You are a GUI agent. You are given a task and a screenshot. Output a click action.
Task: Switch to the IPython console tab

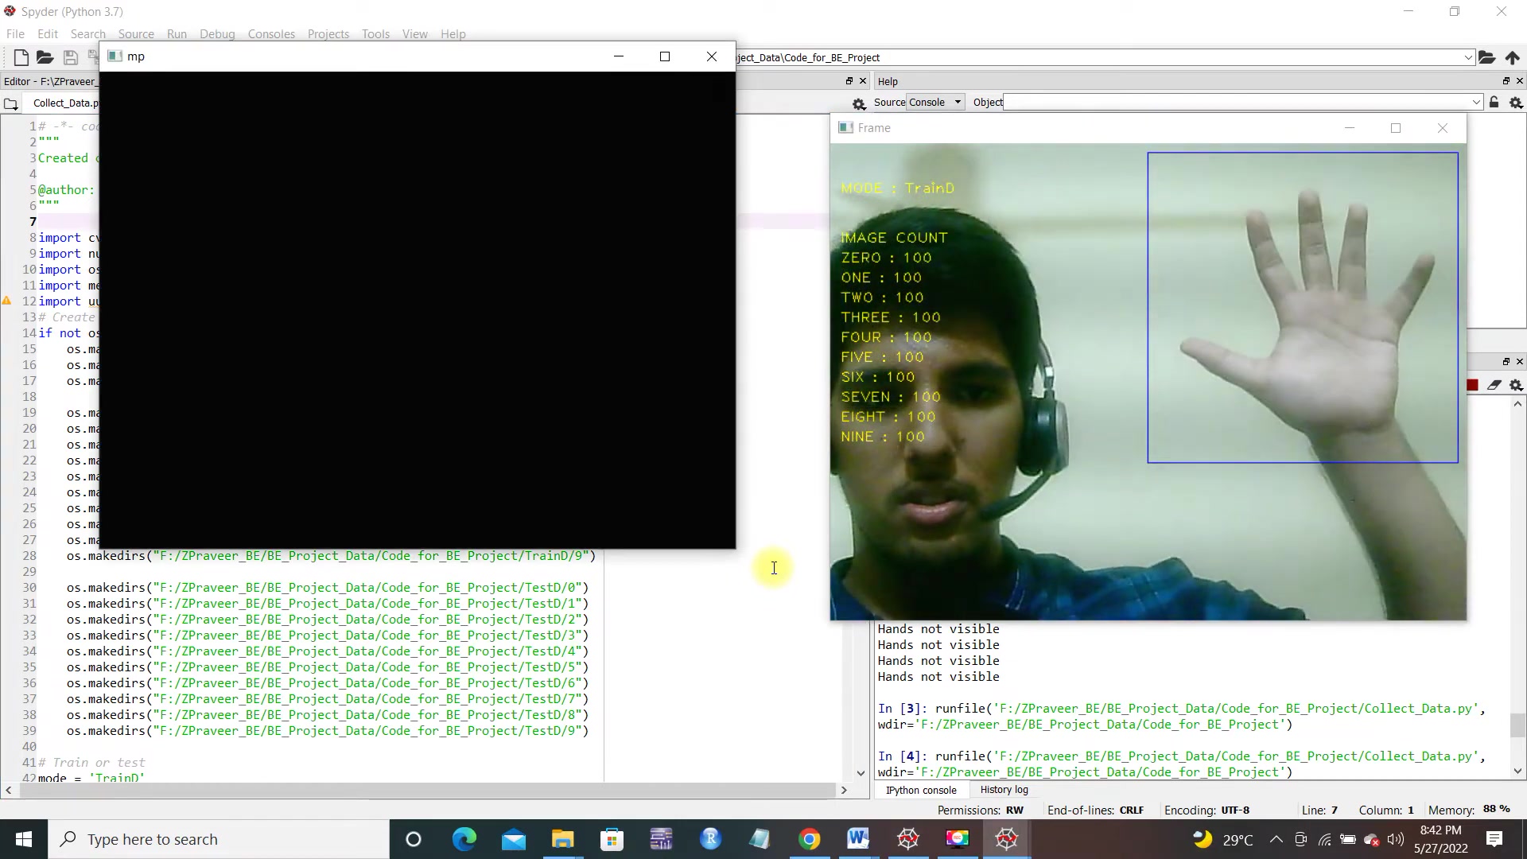click(921, 790)
